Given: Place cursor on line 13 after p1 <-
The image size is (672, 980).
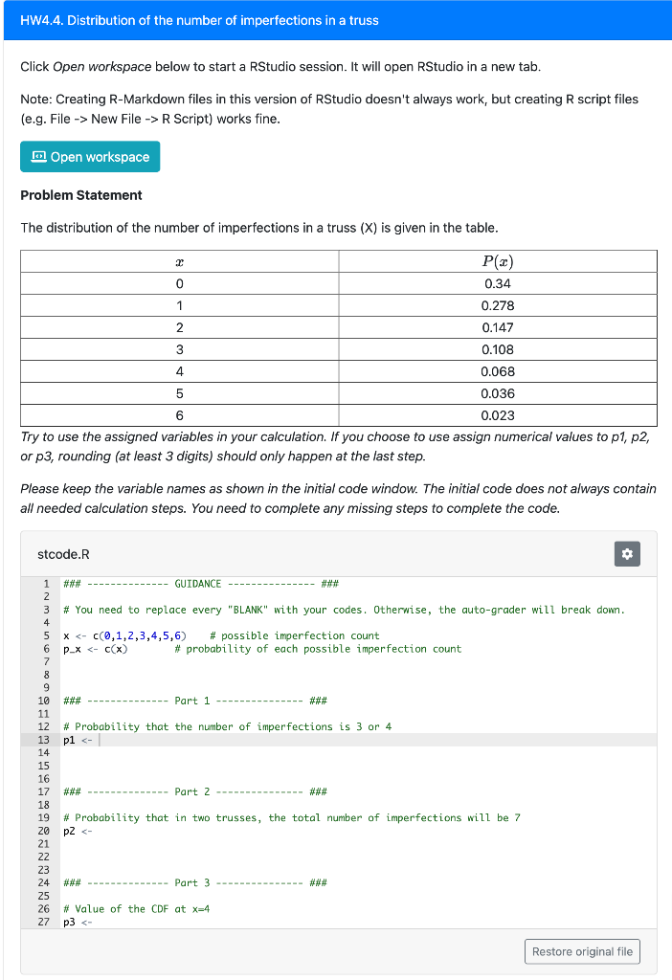Looking at the screenshot, I should tap(100, 740).
